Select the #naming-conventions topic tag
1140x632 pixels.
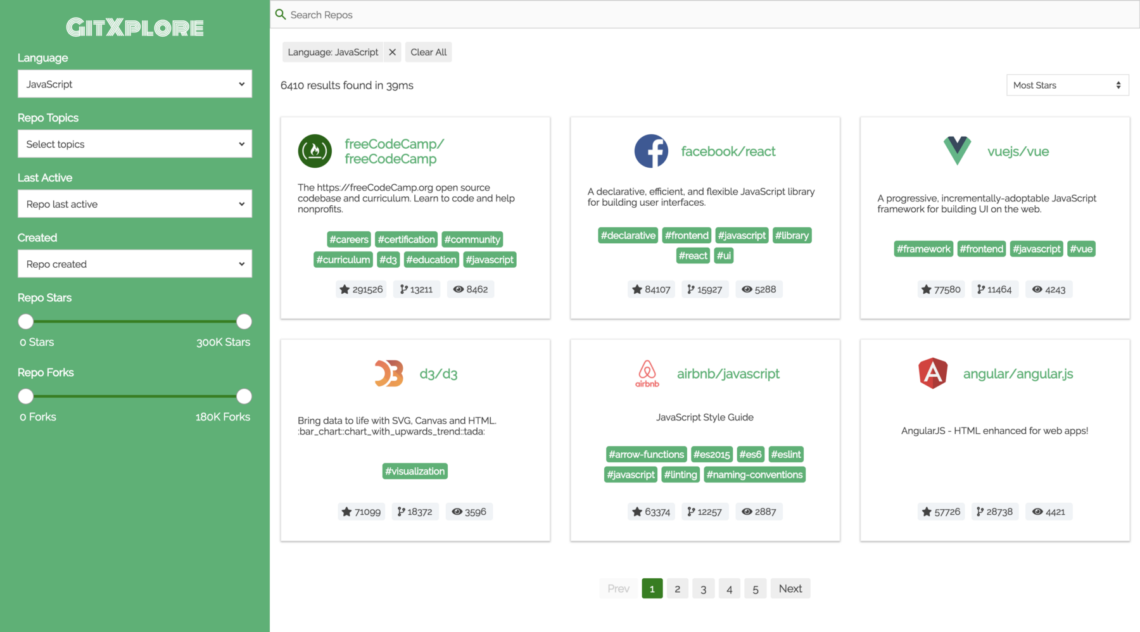pyautogui.click(x=754, y=474)
